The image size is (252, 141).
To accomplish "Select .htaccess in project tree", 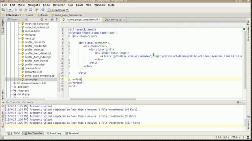I will (23, 90).
